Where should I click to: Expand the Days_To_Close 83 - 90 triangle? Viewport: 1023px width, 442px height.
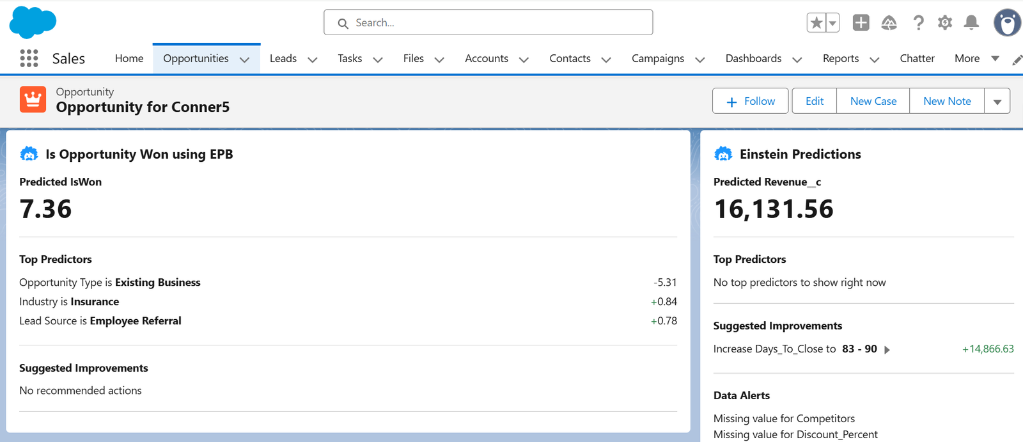pos(887,350)
